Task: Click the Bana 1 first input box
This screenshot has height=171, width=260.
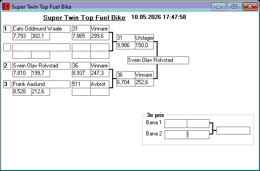Action: pyautogui.click(x=176, y=123)
